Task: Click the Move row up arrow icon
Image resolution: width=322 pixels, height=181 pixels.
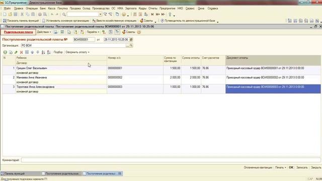Action: pyautogui.click(x=32, y=52)
